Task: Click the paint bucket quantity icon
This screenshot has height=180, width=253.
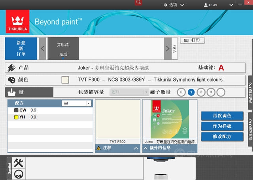Action: (x=11, y=92)
